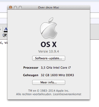Viewport: 99px width, 107px height.
Task: Click the Geheugen label
Action: coord(31,75)
